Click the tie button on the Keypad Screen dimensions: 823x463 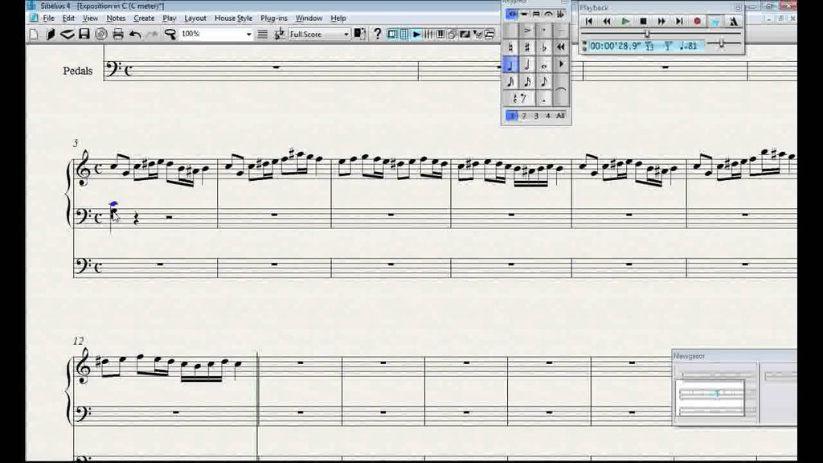[x=561, y=90]
